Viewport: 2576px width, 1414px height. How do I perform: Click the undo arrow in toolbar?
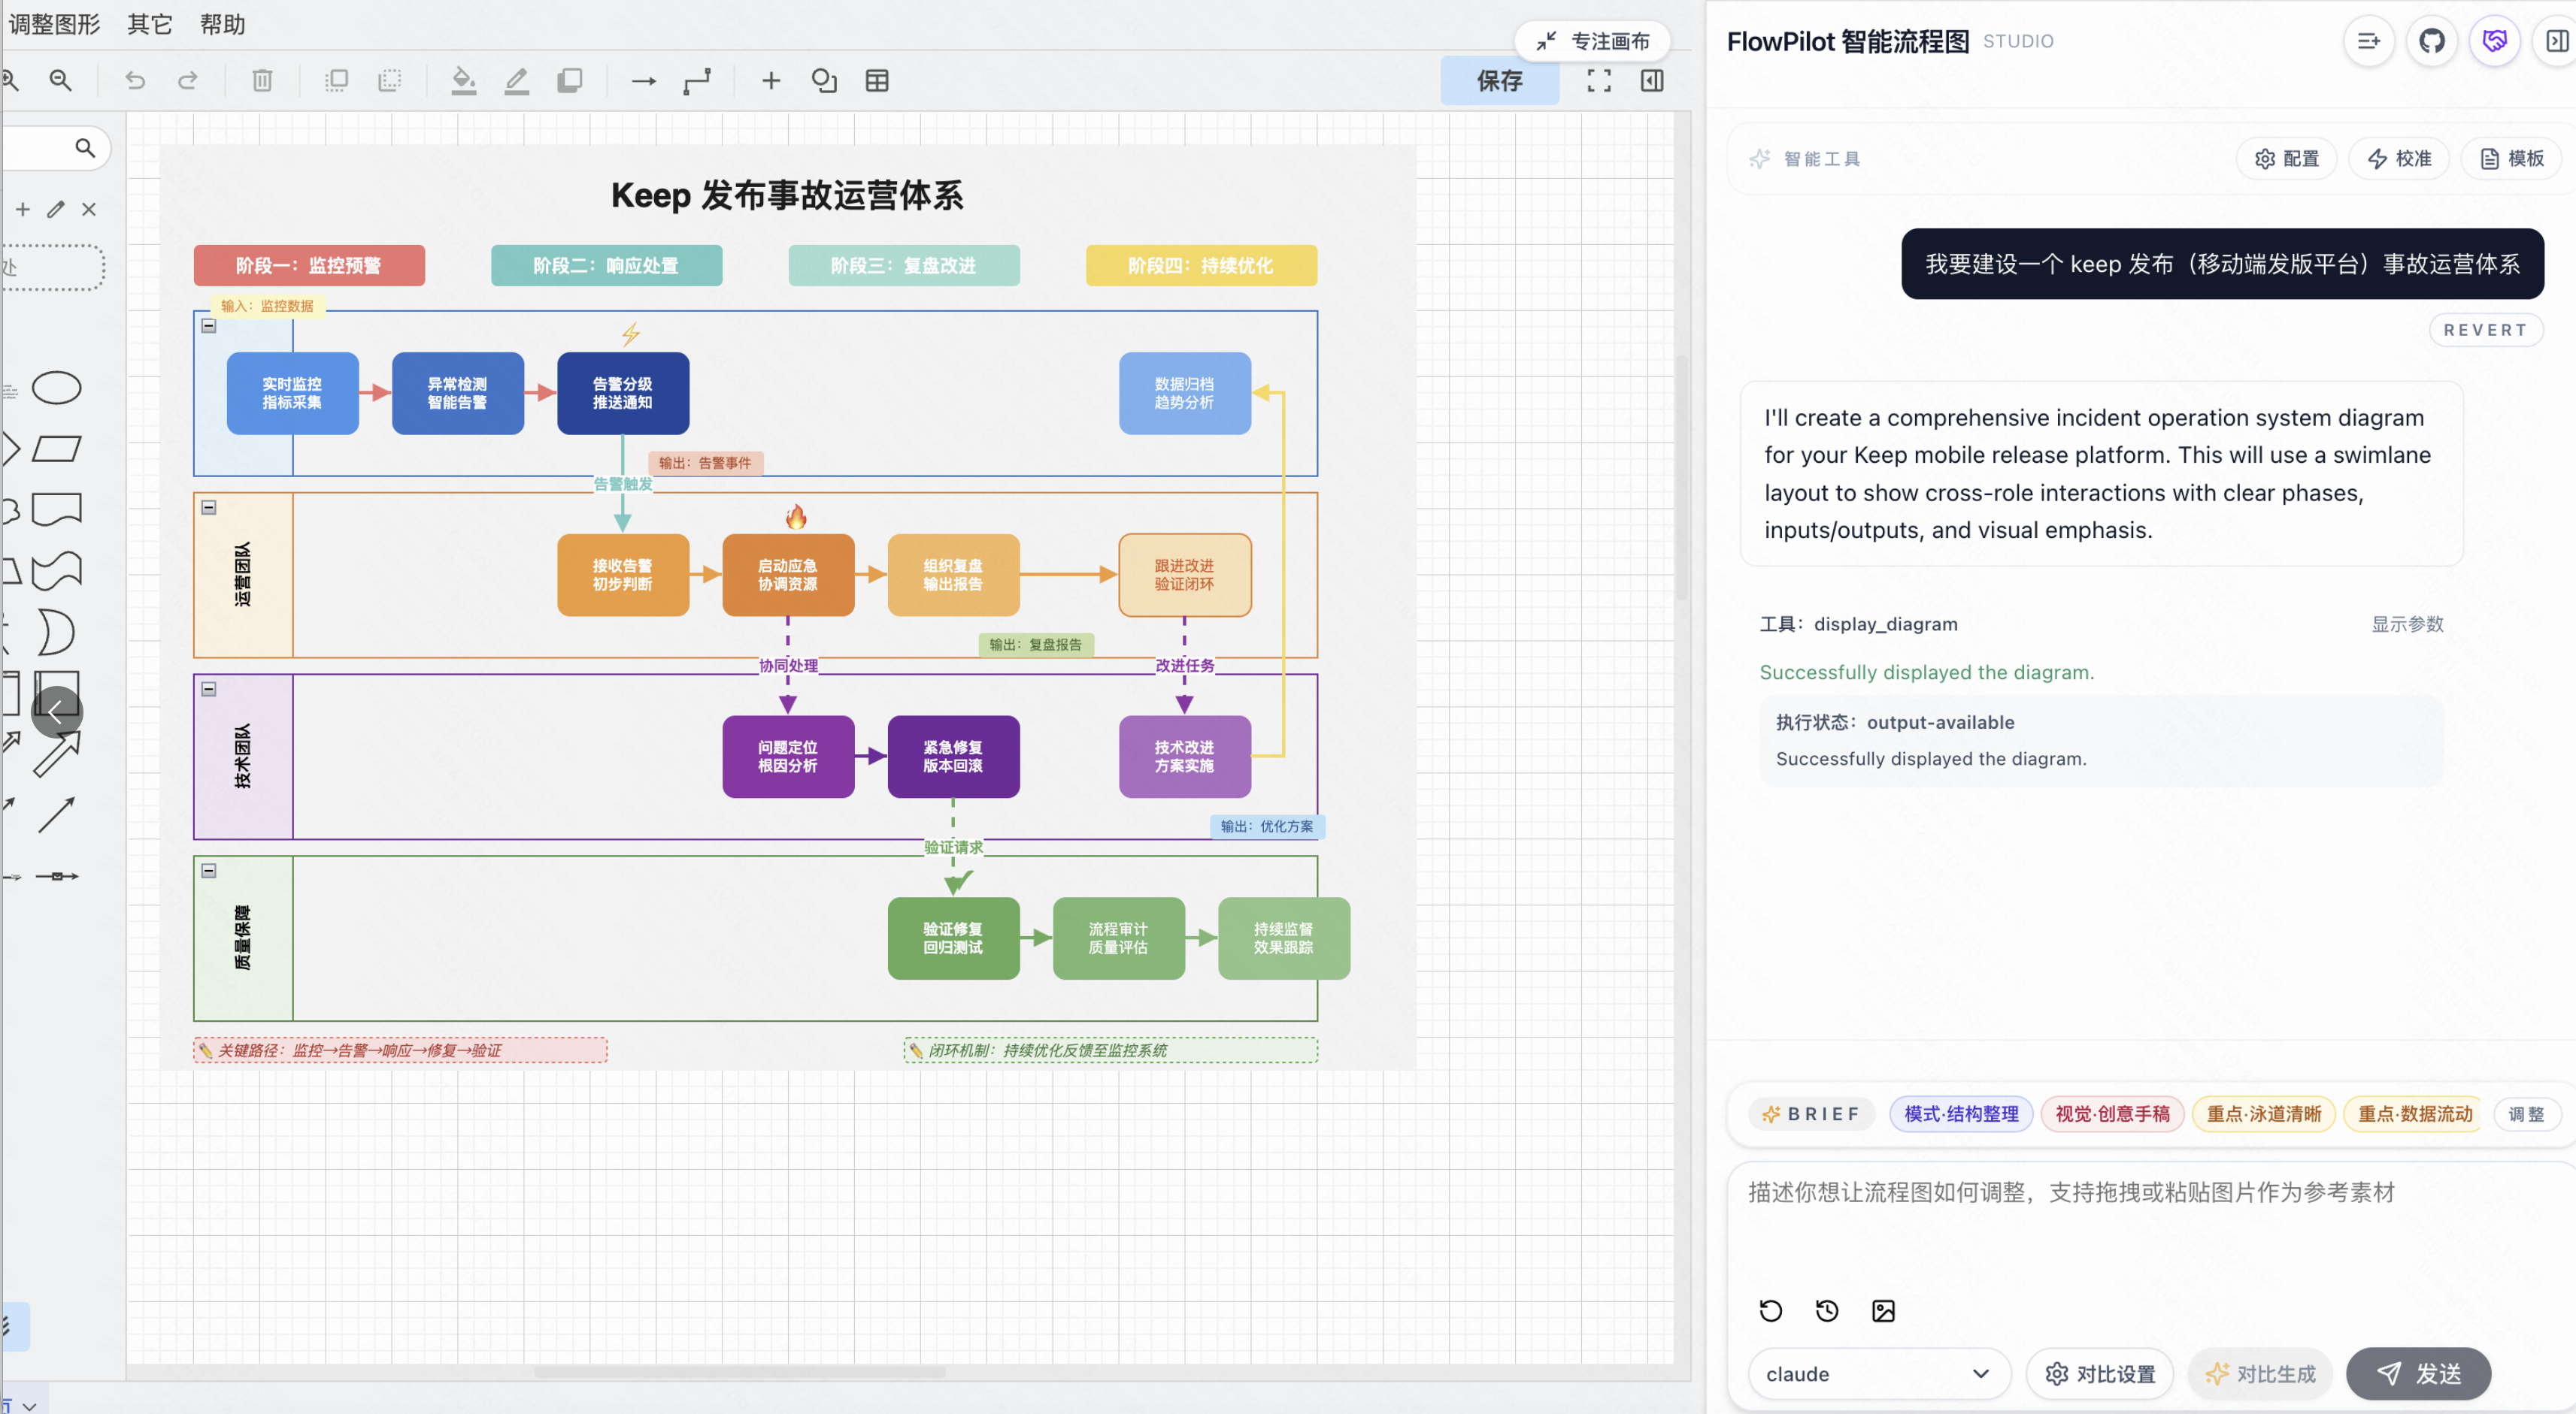click(x=135, y=80)
